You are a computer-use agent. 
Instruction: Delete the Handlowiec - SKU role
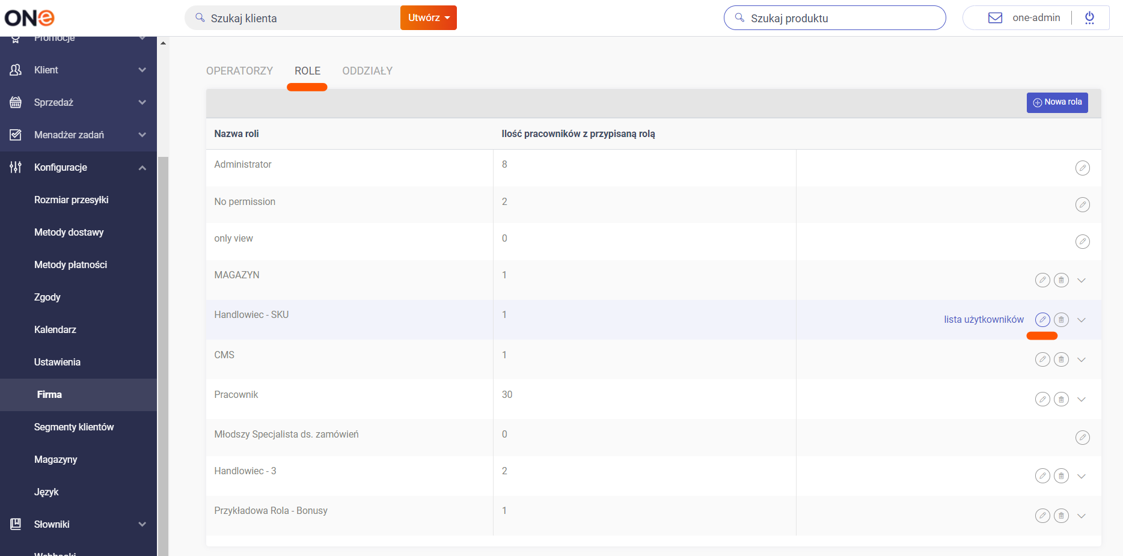point(1062,320)
